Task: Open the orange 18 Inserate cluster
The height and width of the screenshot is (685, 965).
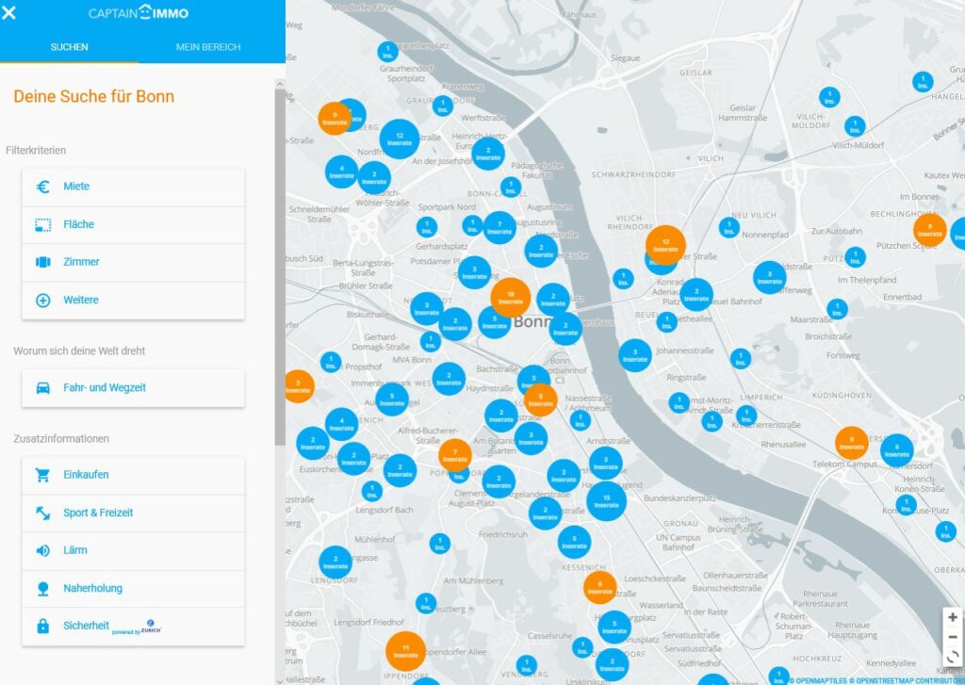Action: tap(511, 298)
